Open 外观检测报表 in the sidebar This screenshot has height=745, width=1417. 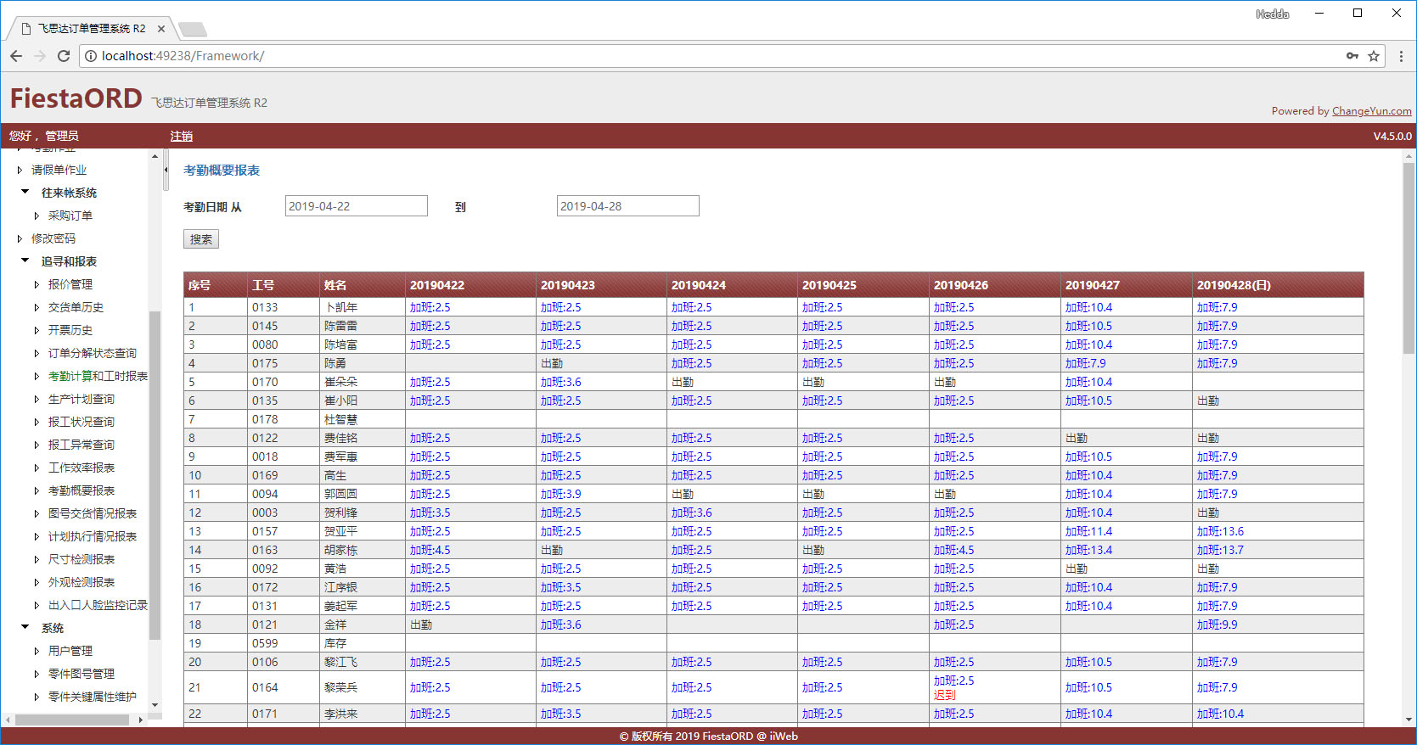point(81,582)
